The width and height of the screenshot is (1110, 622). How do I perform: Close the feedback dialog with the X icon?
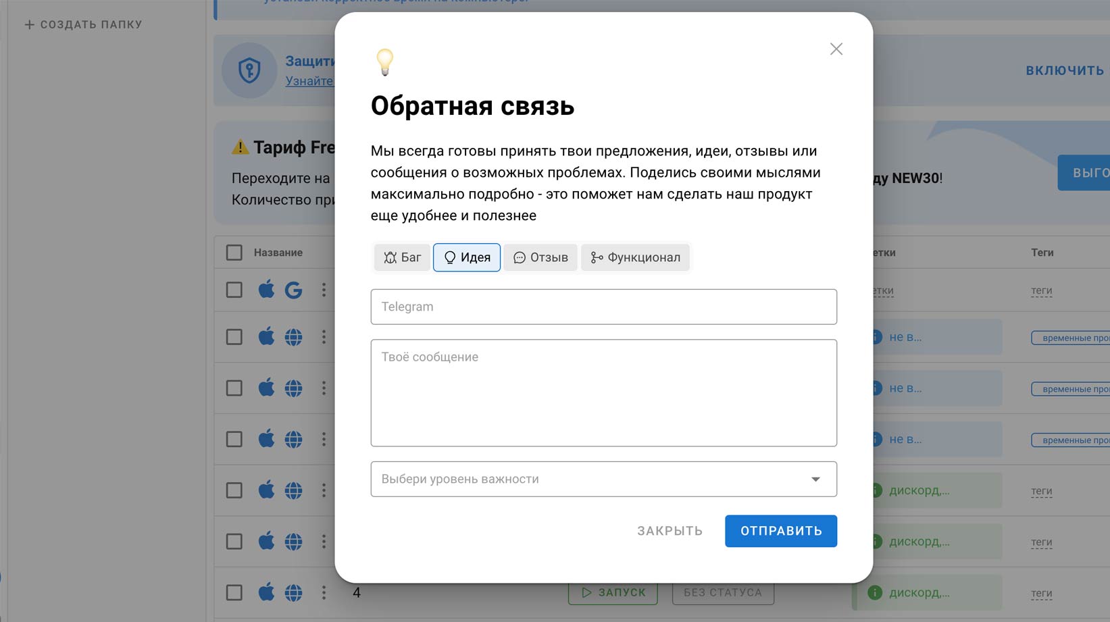click(x=836, y=49)
